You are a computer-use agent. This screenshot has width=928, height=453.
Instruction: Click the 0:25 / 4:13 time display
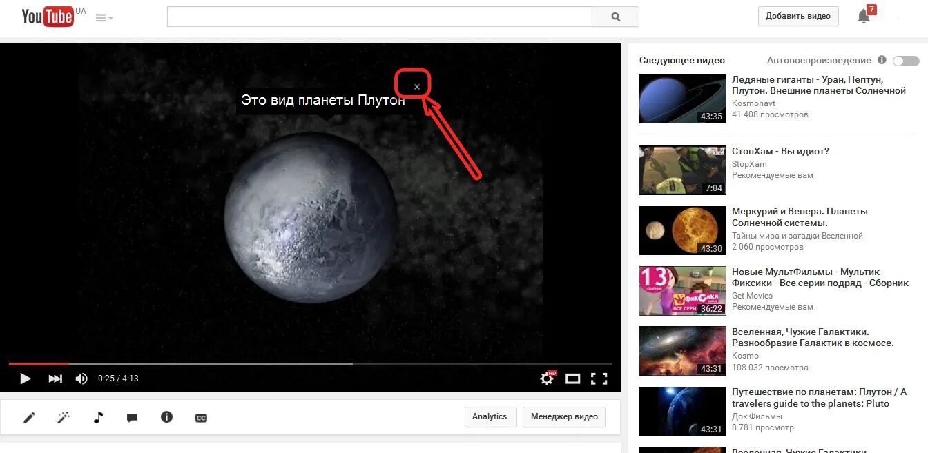[118, 379]
